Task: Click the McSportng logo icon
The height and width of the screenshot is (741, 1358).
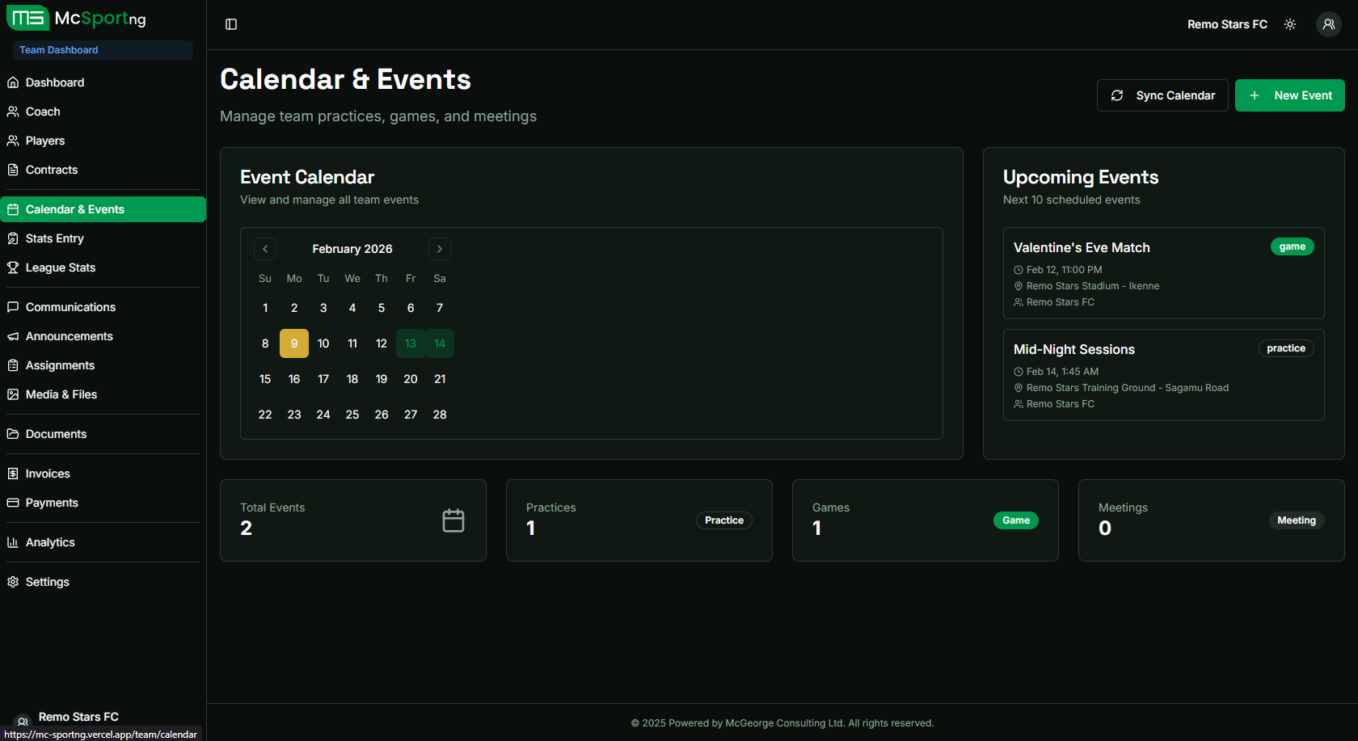Action: 27,18
